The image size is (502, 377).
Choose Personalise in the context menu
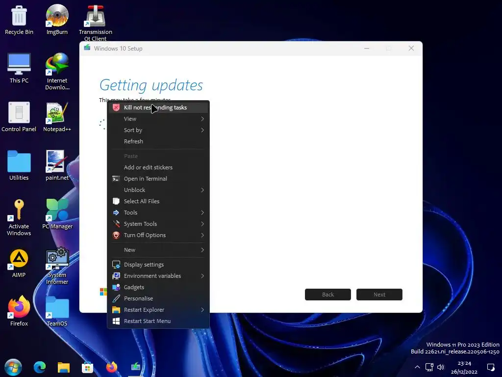[158, 298]
